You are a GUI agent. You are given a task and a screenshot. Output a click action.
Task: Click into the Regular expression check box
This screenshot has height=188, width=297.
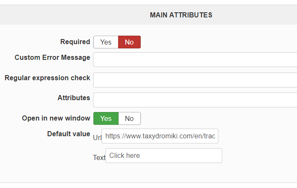pyautogui.click(x=195, y=80)
